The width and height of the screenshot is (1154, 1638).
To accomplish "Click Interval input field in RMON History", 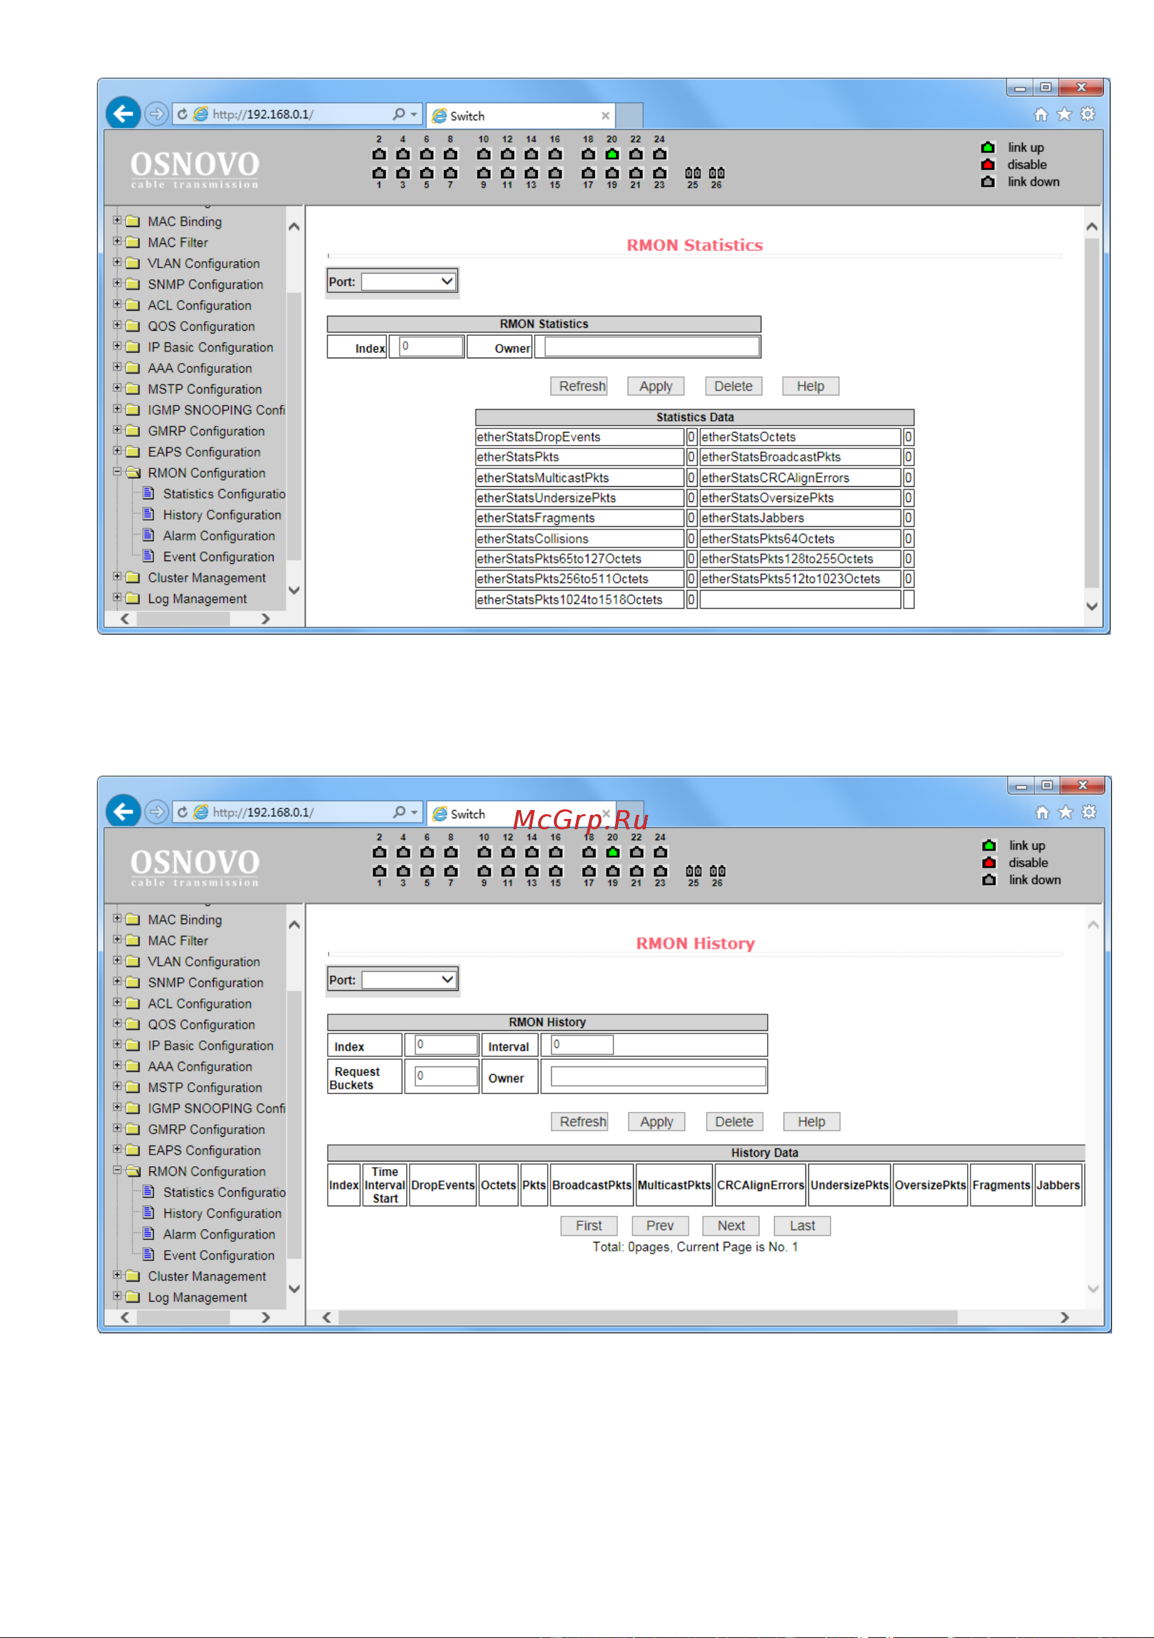I will (x=582, y=1045).
